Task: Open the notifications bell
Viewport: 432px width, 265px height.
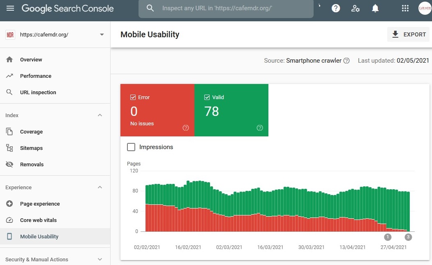Action: click(x=375, y=8)
